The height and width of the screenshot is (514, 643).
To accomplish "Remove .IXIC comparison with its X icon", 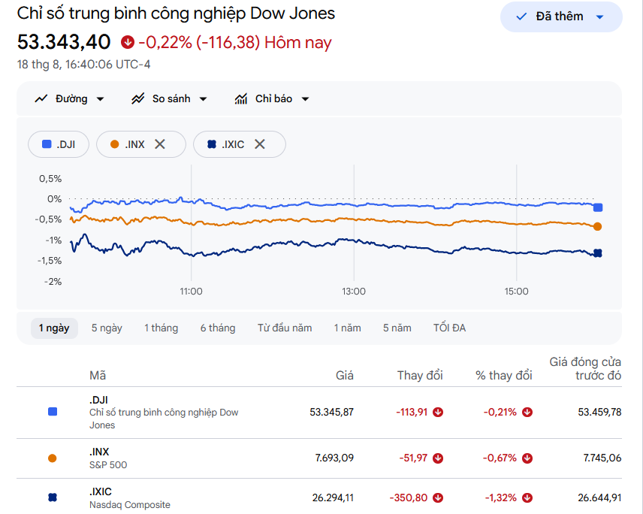I will 260,144.
